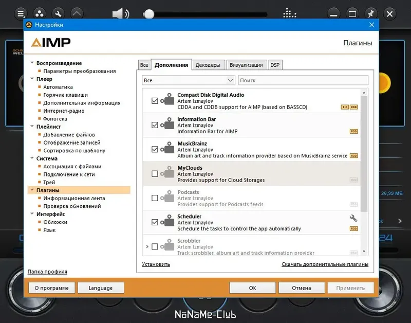The image size is (411, 323).
Task: Collapse the Плейлист tree section
Action: (x=32, y=126)
